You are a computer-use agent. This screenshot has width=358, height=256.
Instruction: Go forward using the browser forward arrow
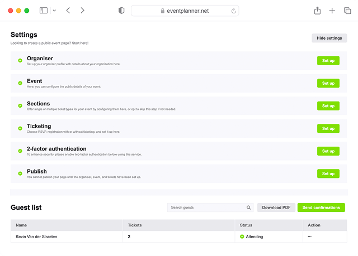(x=83, y=11)
